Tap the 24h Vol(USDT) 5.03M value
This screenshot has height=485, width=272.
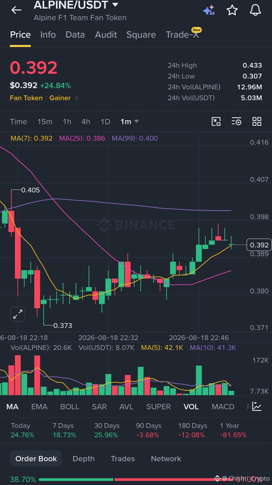click(x=251, y=98)
